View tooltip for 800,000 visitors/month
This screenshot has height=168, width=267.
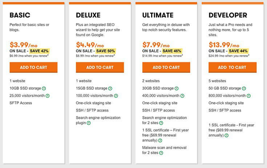(x=248, y=96)
